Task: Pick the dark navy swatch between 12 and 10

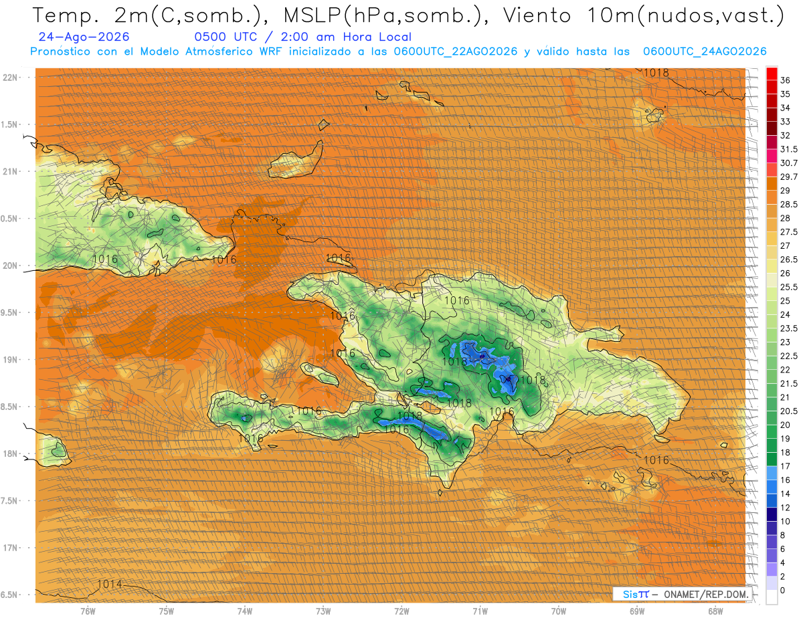Action: click(772, 514)
